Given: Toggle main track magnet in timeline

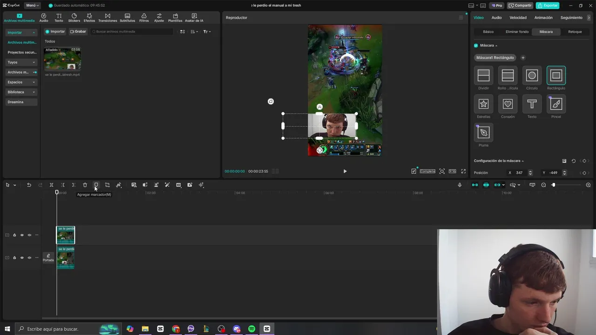Looking at the screenshot, I should (x=475, y=185).
